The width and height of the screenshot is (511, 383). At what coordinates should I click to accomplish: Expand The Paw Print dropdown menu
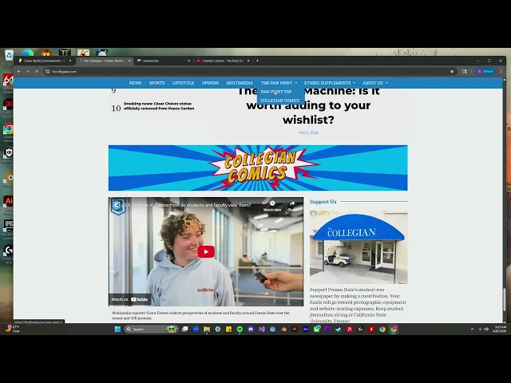click(x=279, y=83)
